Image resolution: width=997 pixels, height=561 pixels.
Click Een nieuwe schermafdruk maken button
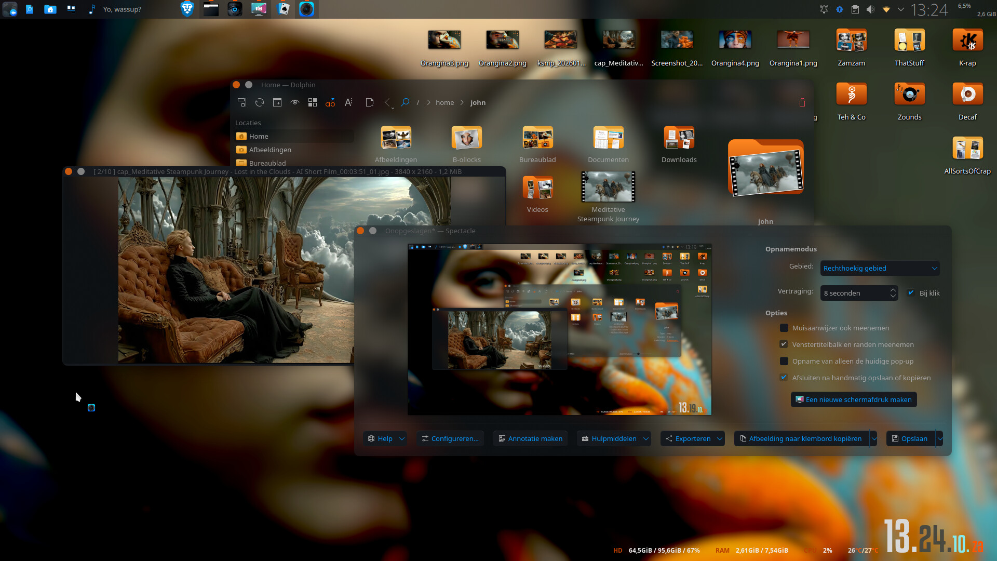pos(854,399)
